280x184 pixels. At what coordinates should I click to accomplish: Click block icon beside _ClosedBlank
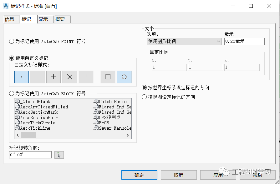(17, 102)
